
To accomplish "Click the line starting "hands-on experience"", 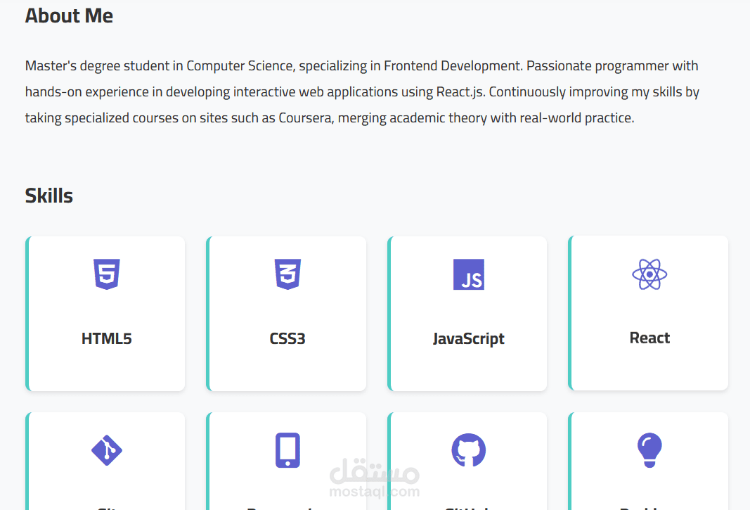I will click(362, 91).
